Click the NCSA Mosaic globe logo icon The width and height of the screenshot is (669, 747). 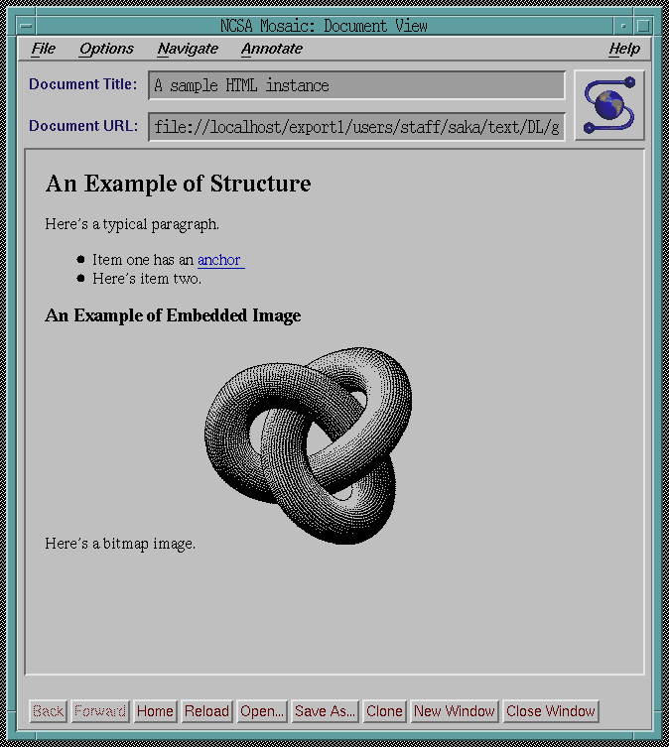tap(609, 105)
